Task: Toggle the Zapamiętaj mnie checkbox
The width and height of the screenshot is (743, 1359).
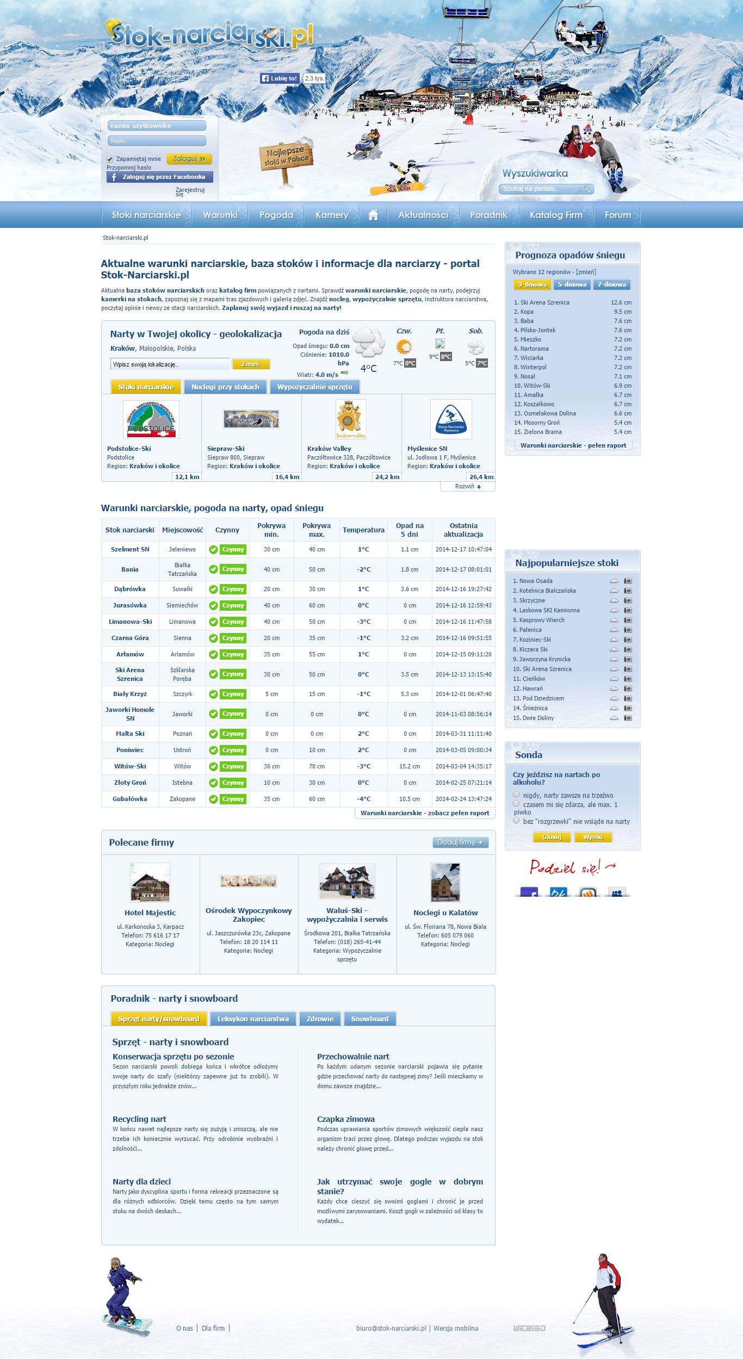Action: [110, 159]
